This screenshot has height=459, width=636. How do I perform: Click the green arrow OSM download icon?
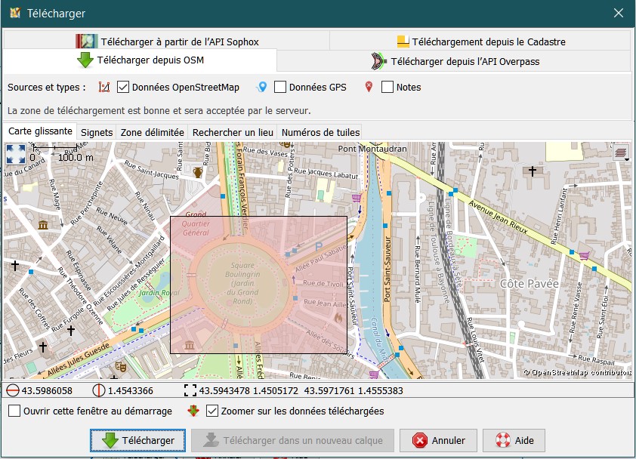[x=85, y=60]
